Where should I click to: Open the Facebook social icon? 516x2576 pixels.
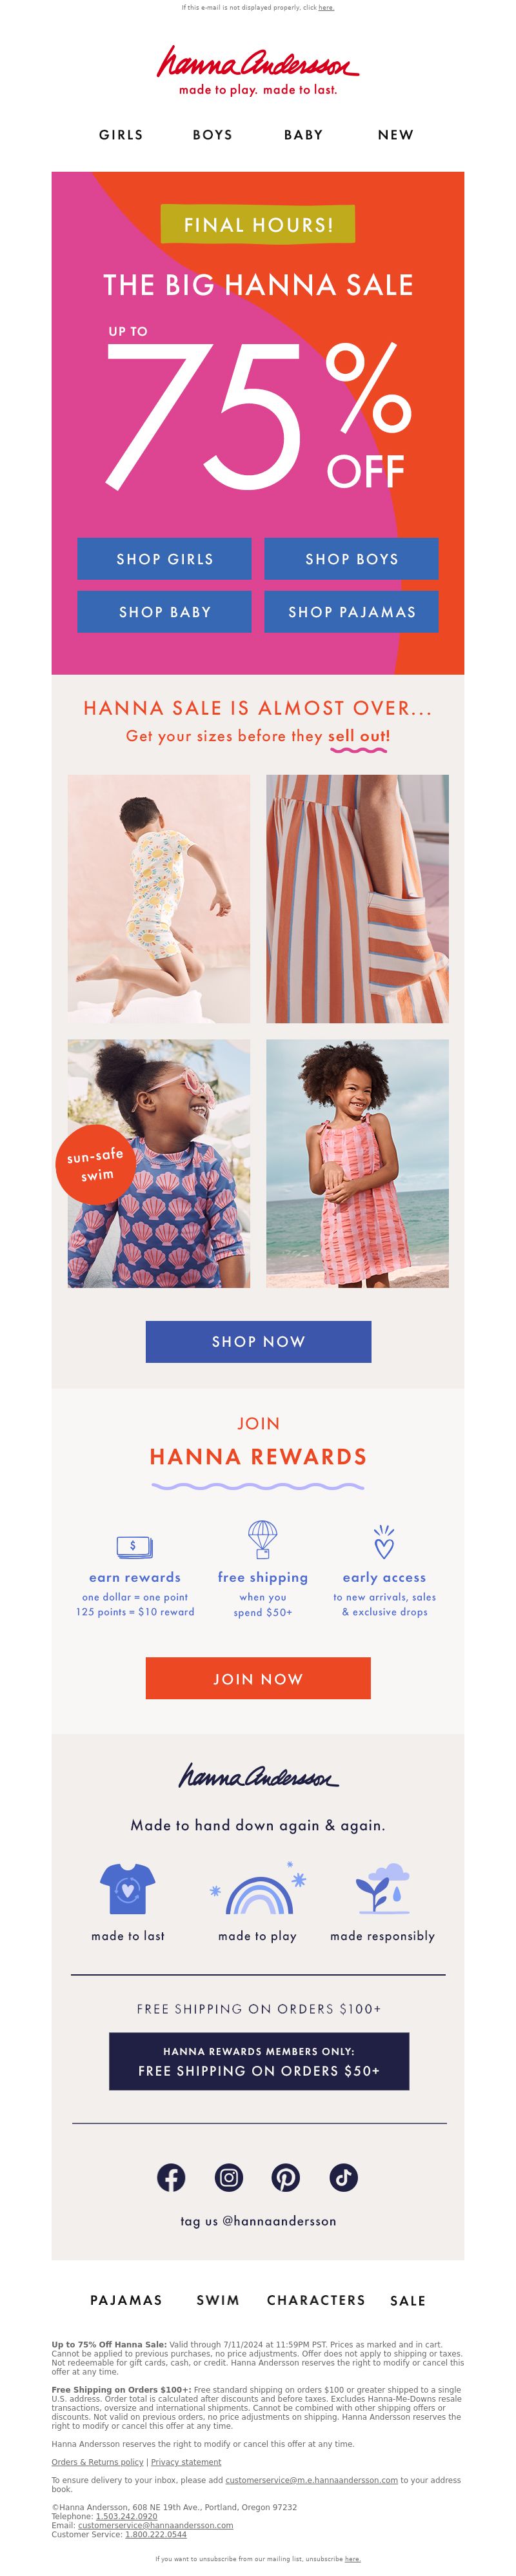click(x=171, y=2177)
